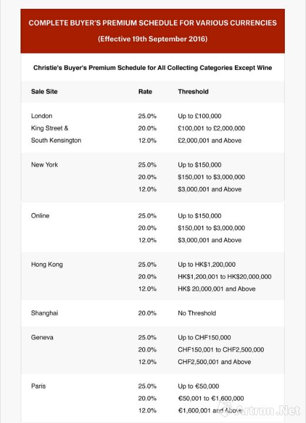Click the New York sale site label
This screenshot has height=423, width=306.
tap(45, 165)
